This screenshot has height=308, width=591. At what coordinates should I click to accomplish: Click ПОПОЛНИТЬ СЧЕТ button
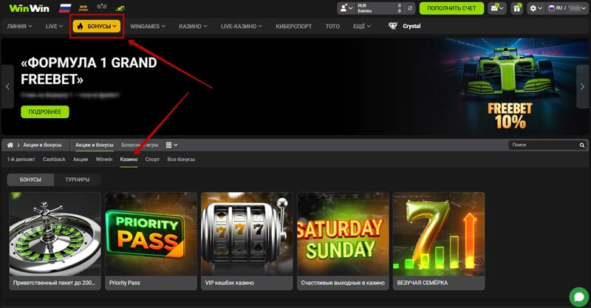451,8
